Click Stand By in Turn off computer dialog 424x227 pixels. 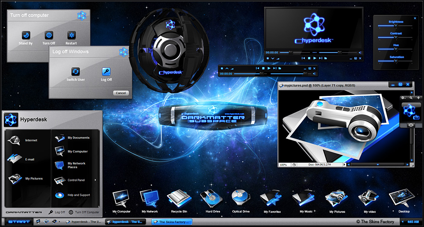click(26, 38)
